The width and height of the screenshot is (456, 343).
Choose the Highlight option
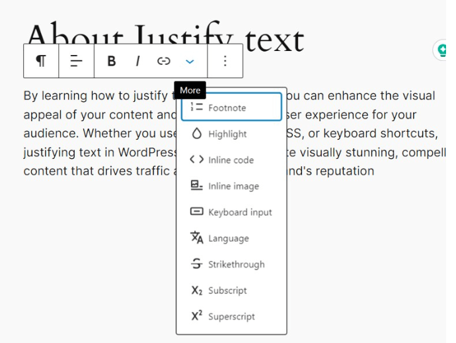tap(231, 134)
